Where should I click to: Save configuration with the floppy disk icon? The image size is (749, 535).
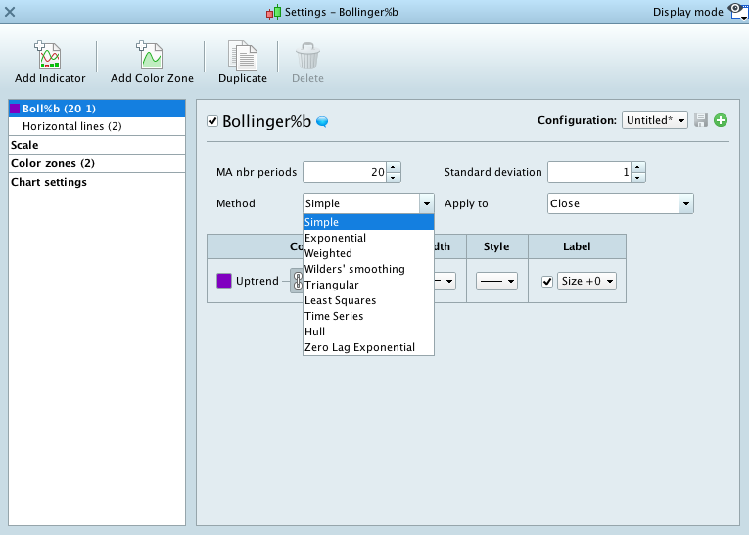(701, 120)
